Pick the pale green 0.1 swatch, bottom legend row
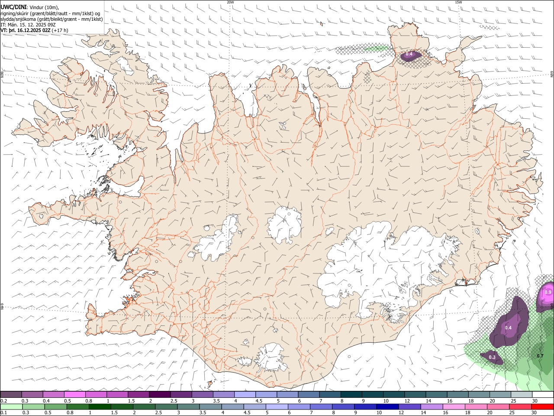 click(11, 406)
